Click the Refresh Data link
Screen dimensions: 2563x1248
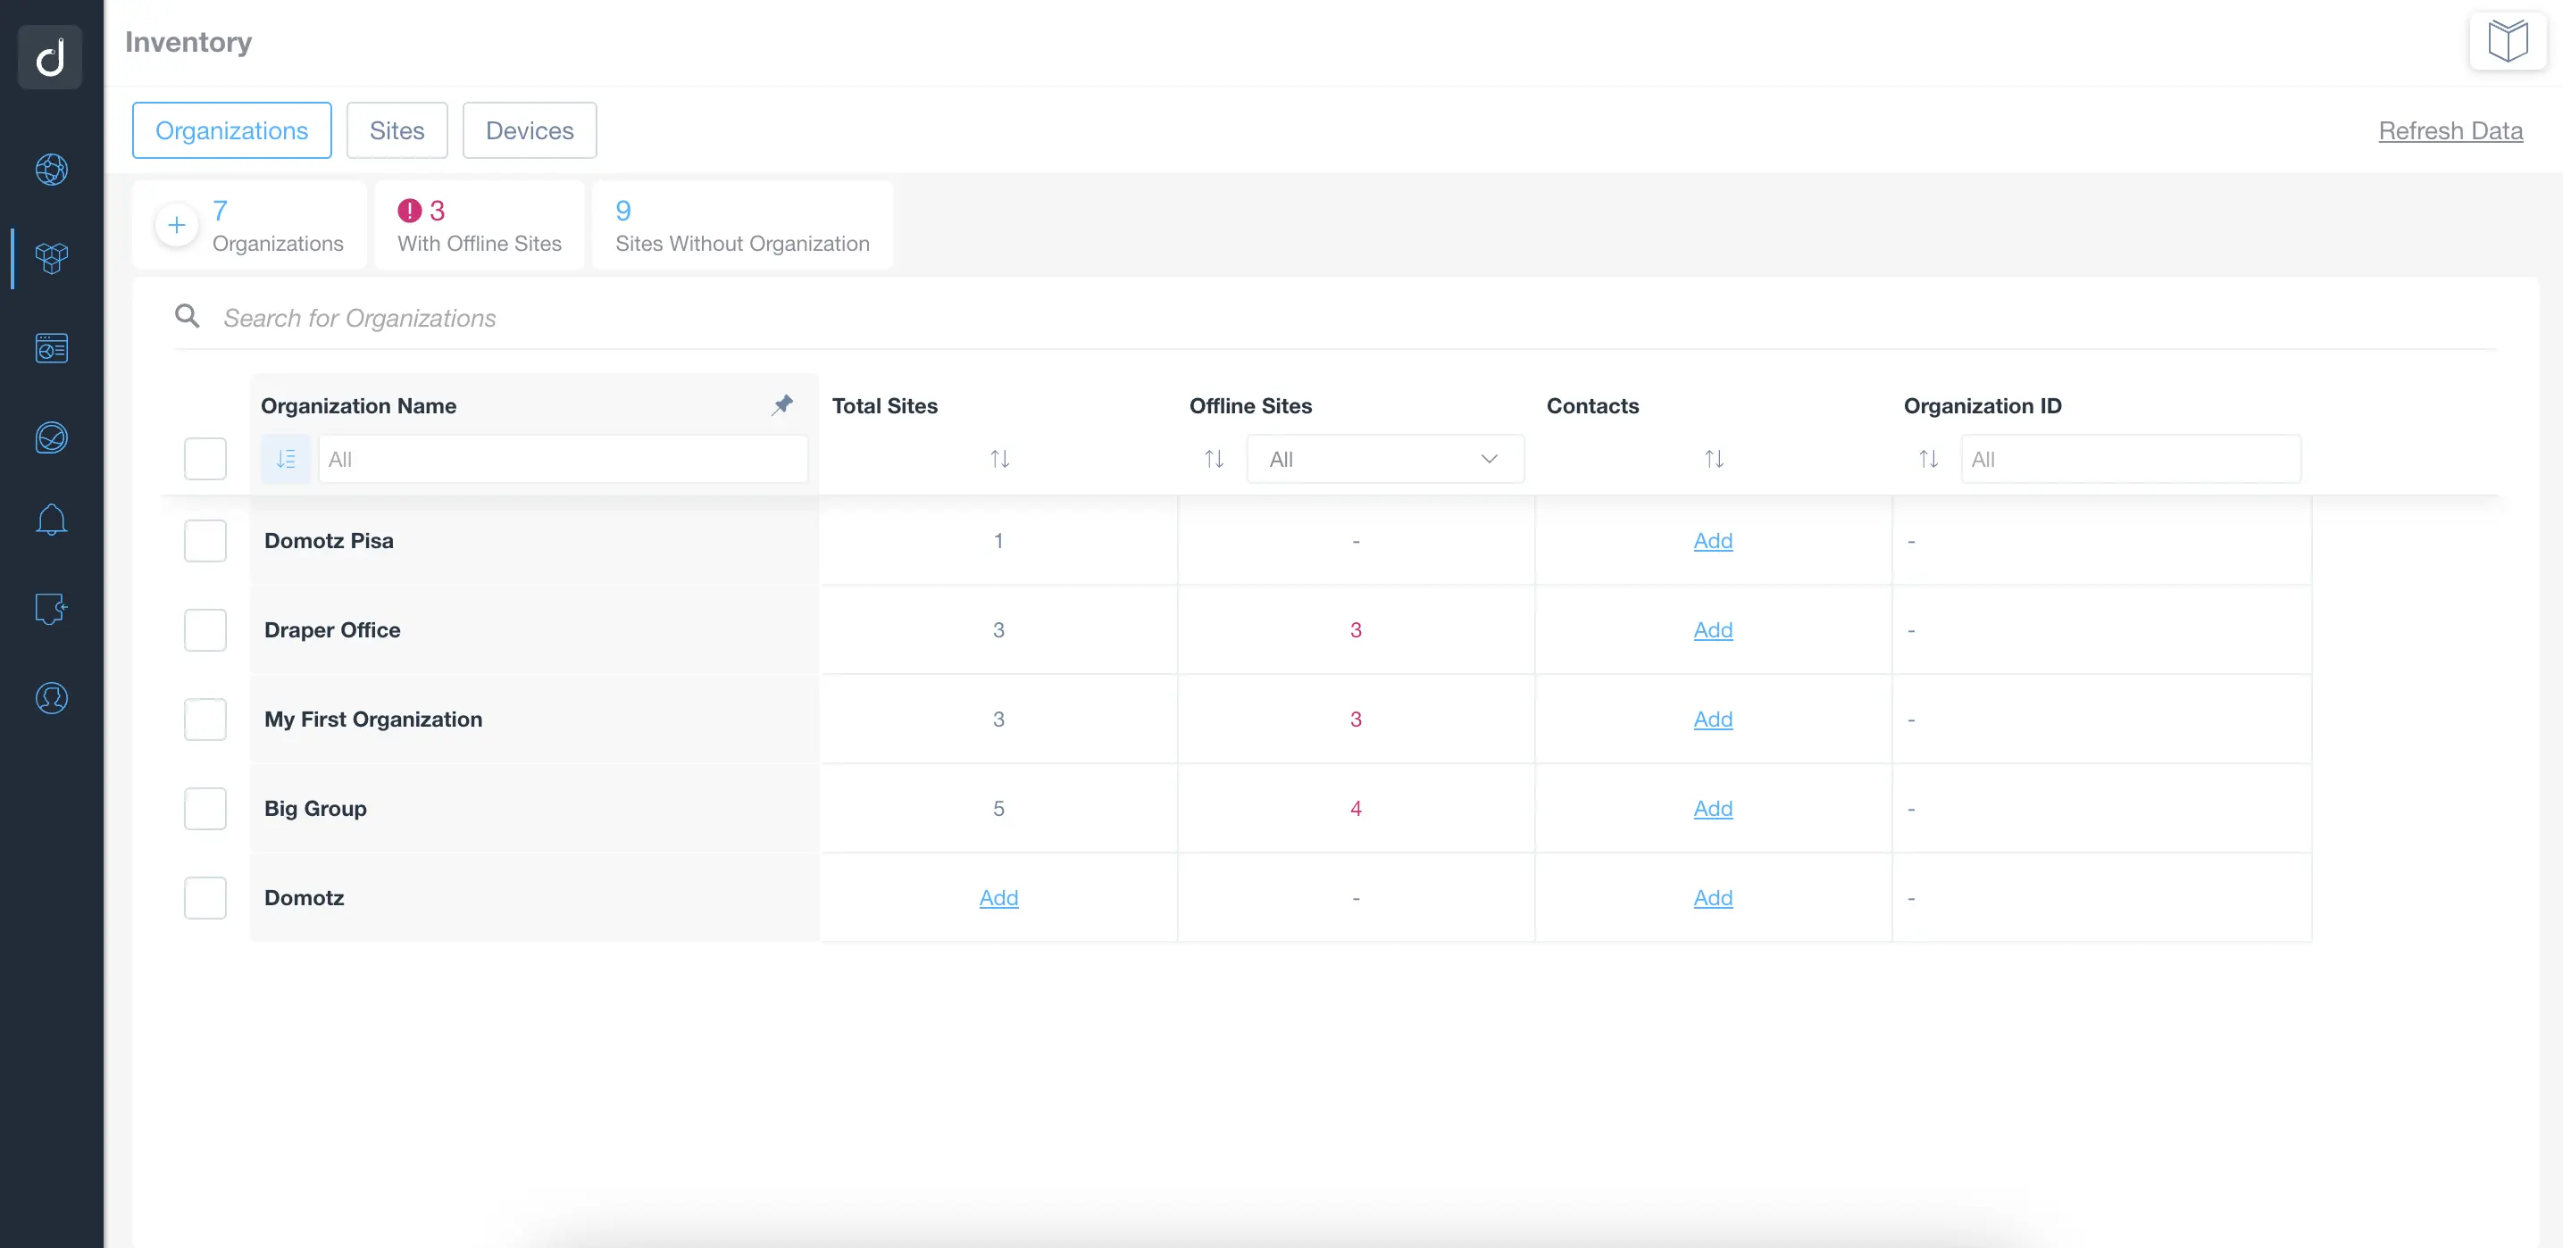click(x=2450, y=130)
